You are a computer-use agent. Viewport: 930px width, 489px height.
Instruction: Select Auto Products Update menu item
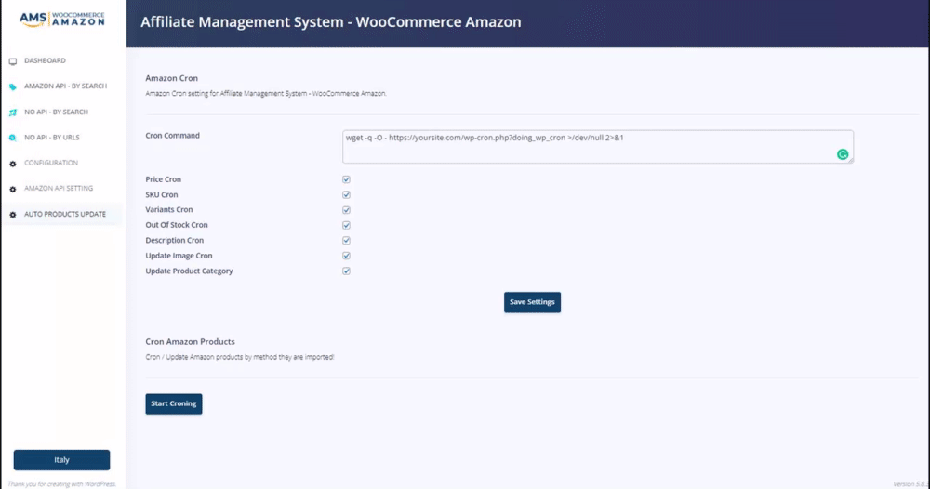(65, 214)
